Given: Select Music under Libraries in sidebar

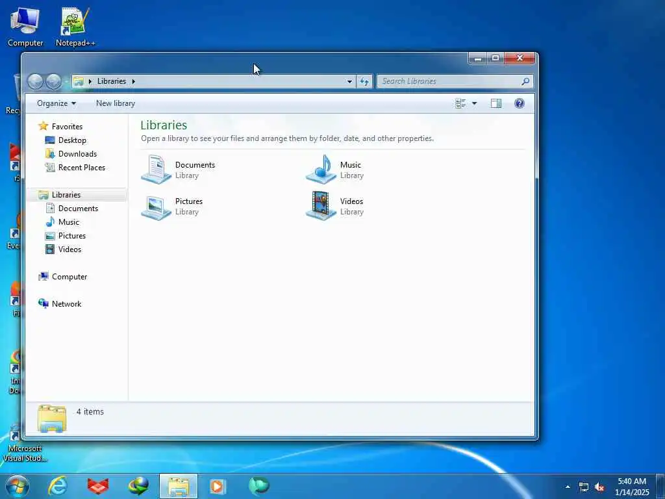Looking at the screenshot, I should [62, 222].
